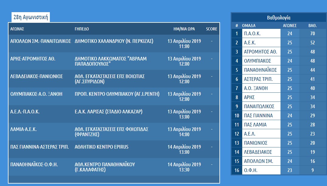The width and height of the screenshot is (327, 186).
Task: Select match ΛΑΜΙΑ-Α.Ε.Κ.
Action: click(x=23, y=129)
